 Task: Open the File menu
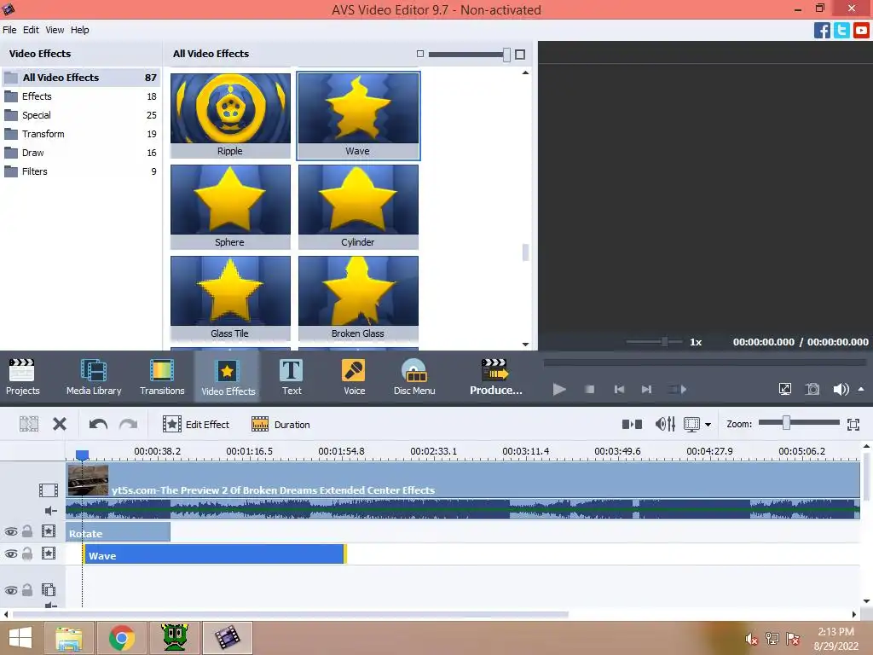(x=9, y=30)
